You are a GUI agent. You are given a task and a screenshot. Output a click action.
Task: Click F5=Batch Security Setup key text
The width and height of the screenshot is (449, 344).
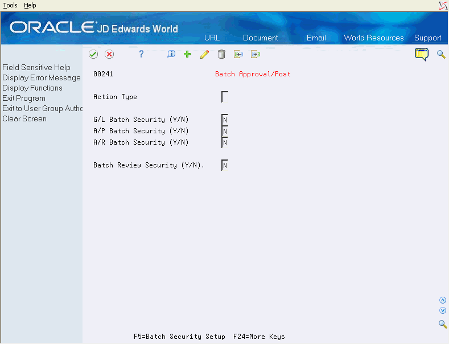pyautogui.click(x=179, y=337)
